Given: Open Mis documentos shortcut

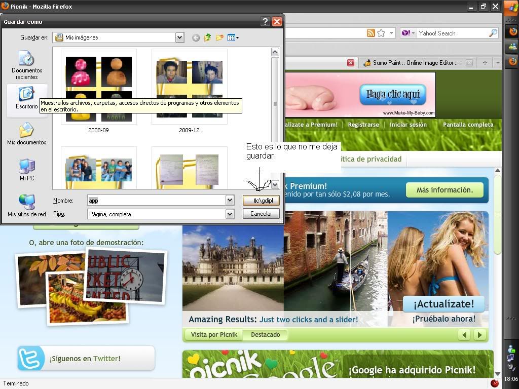Looking at the screenshot, I should [27, 134].
